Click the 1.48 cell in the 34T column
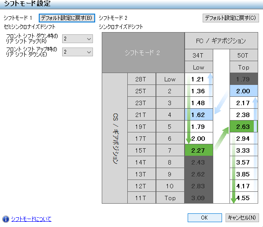The width and height of the screenshot is (263, 227). [199, 103]
